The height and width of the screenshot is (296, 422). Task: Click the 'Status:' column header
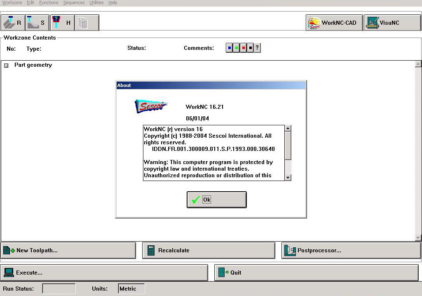[136, 48]
